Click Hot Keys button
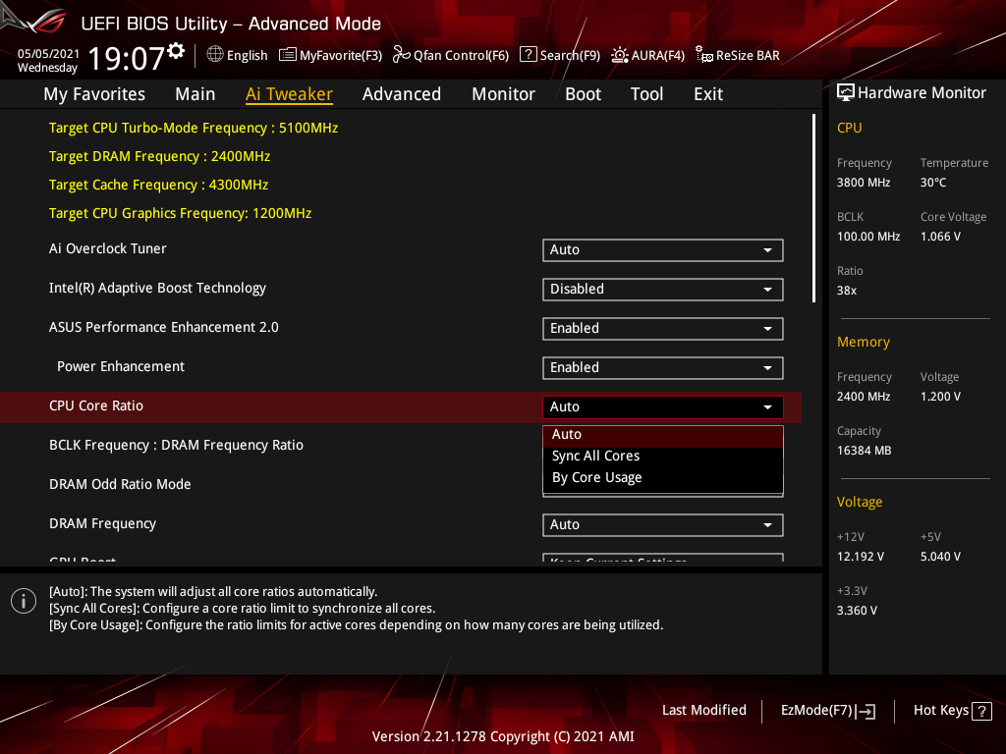 tap(952, 711)
